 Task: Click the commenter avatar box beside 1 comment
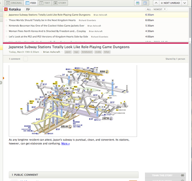(x=25, y=59)
